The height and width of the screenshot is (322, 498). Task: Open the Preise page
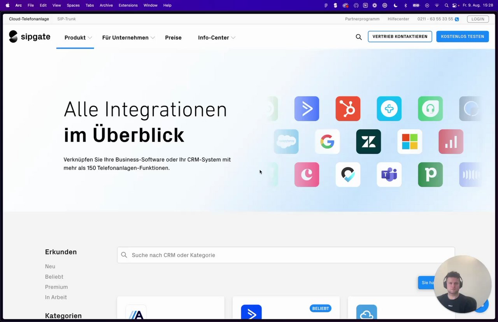[173, 38]
